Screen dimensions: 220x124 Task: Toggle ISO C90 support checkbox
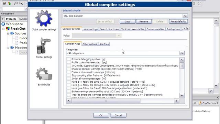coord(69,66)
